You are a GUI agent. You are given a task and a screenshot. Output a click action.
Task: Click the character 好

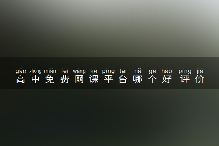(x=167, y=79)
